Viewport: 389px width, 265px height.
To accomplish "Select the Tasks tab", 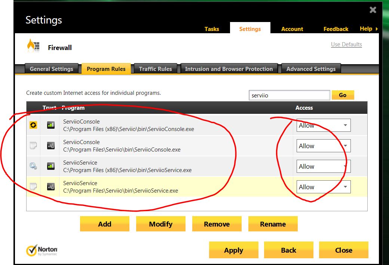I will coord(212,29).
